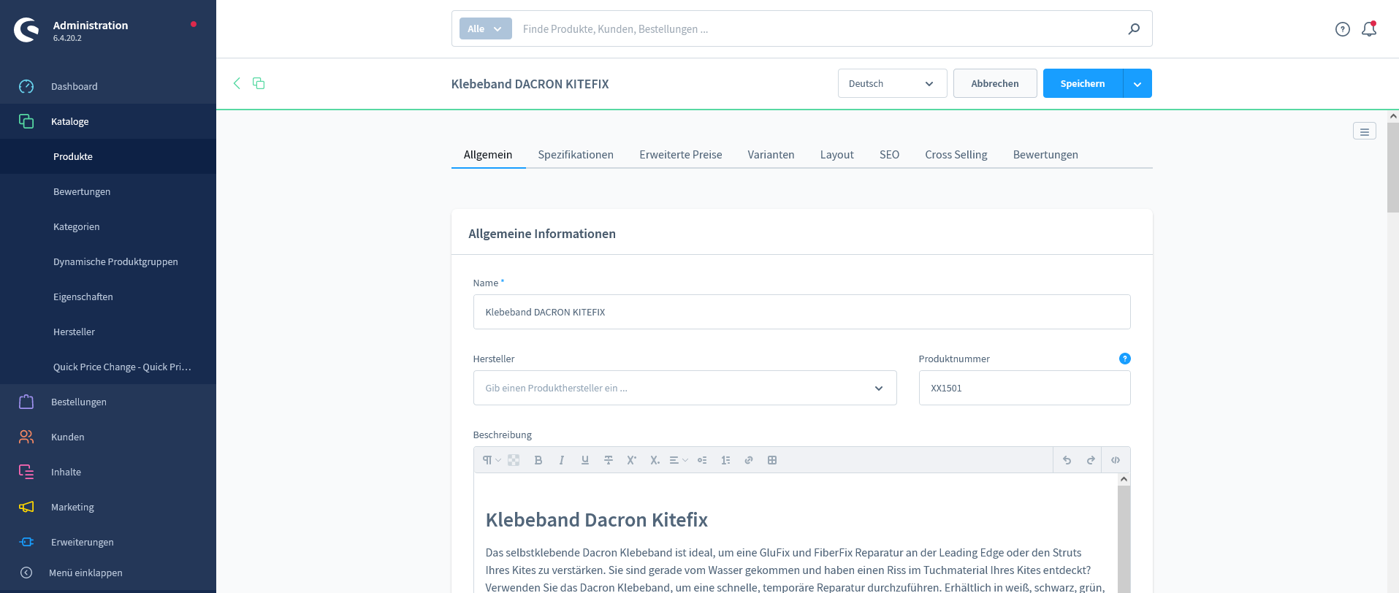Image resolution: width=1399 pixels, height=593 pixels.
Task: Open Kategorien in the sidebar
Action: click(x=108, y=226)
